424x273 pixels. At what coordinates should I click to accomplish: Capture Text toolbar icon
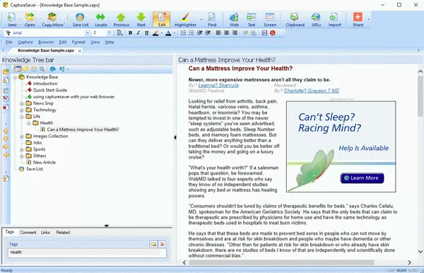coord(251,20)
